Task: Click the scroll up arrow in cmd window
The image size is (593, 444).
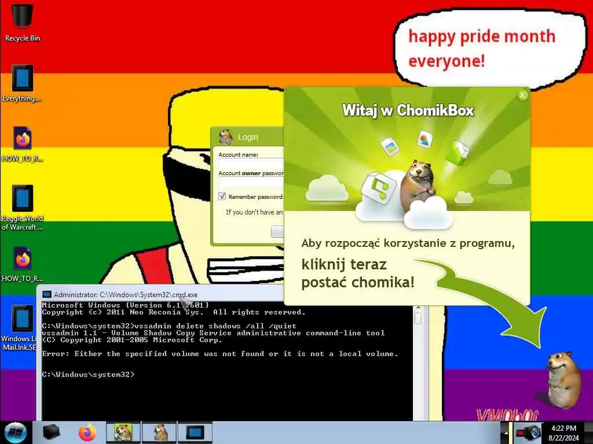Action: [418, 308]
